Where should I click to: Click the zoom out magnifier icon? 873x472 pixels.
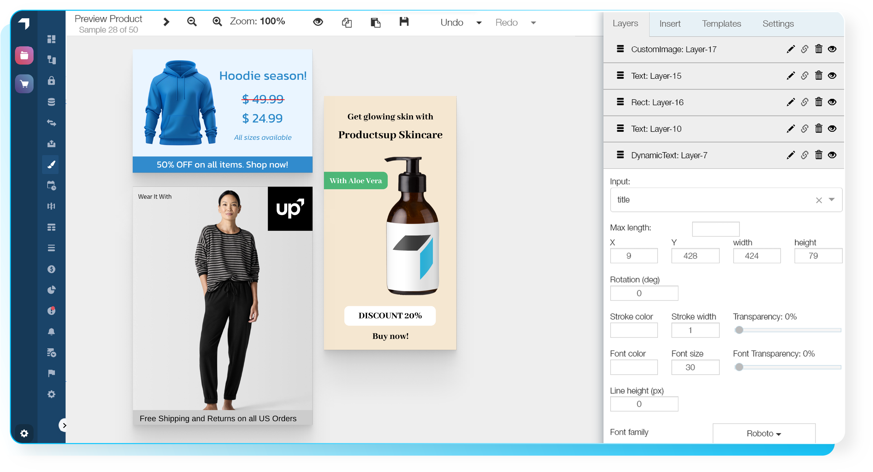pos(192,22)
